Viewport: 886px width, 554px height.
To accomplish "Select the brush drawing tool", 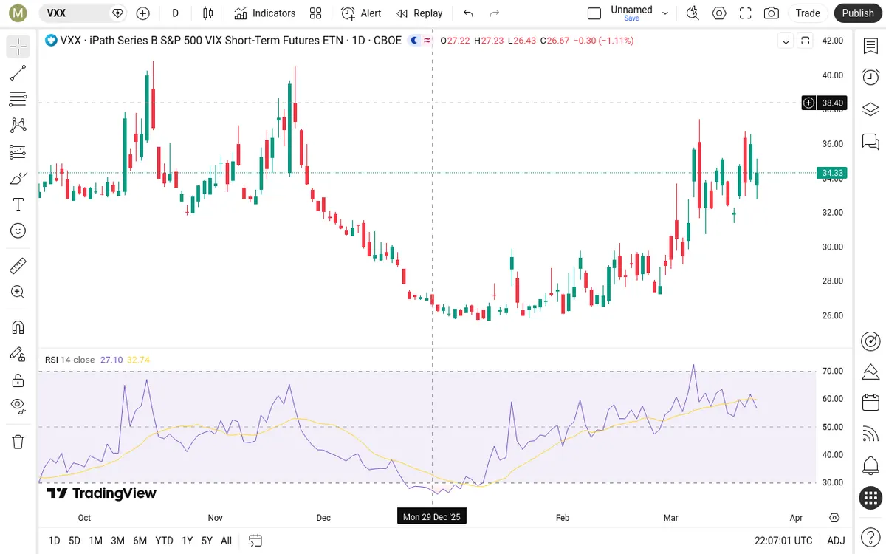I will (x=18, y=178).
